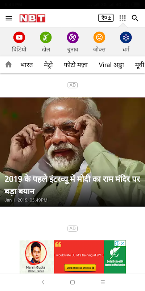The height and width of the screenshot is (291, 145).
Task: Select the मेट्रो tab
Action: pyautogui.click(x=48, y=65)
